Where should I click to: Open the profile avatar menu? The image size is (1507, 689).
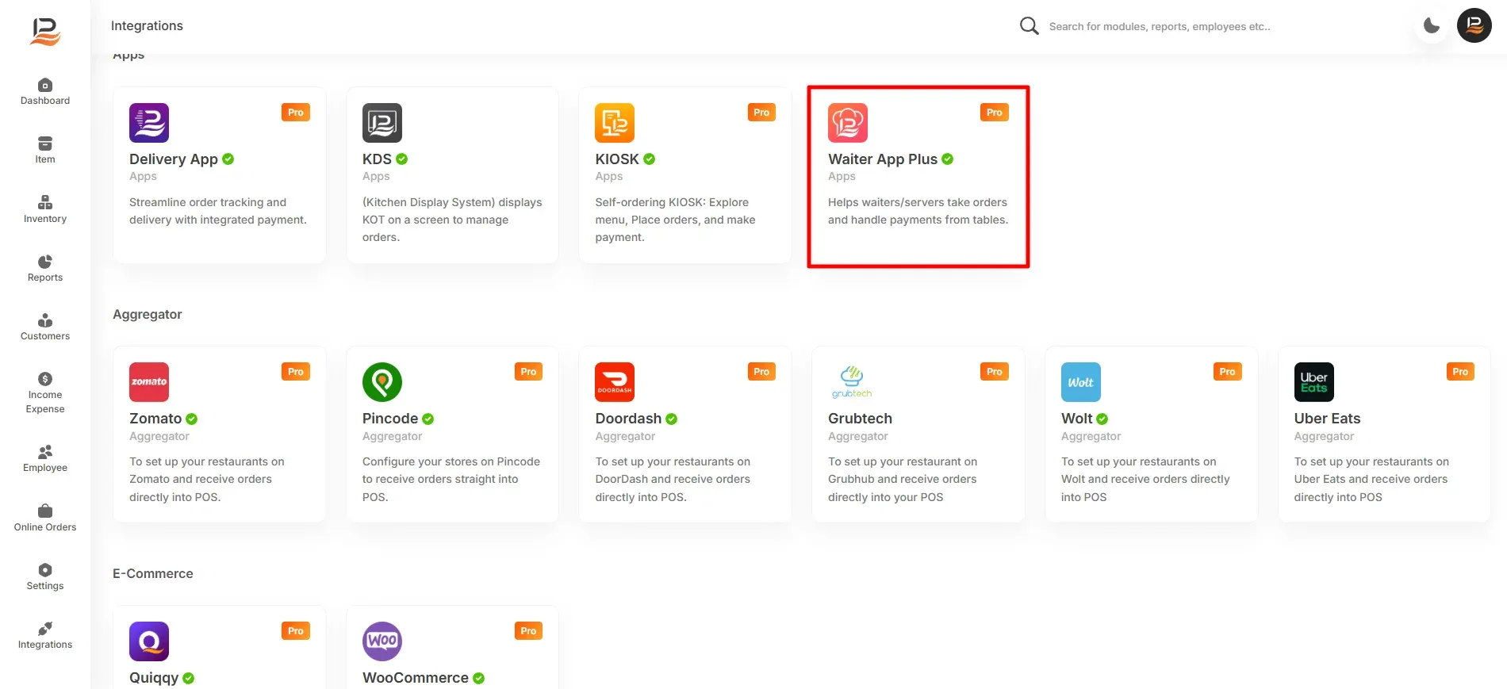click(1474, 25)
